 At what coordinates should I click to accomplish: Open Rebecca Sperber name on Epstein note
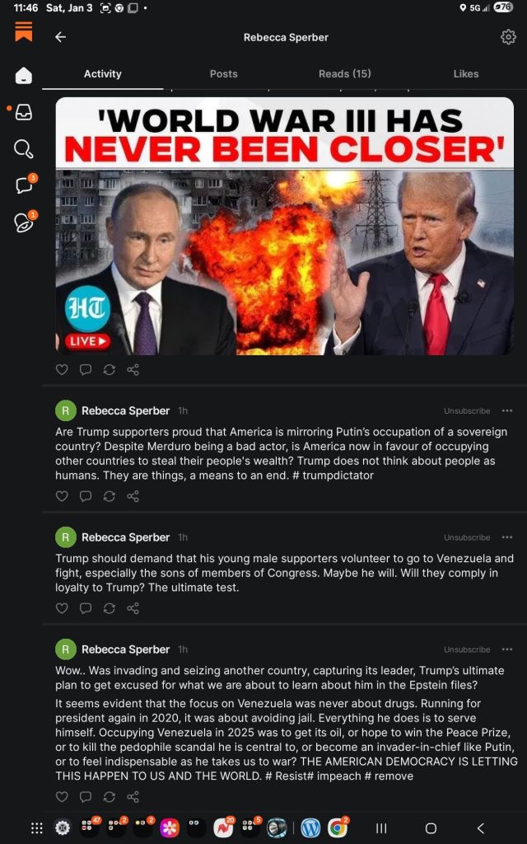click(125, 649)
